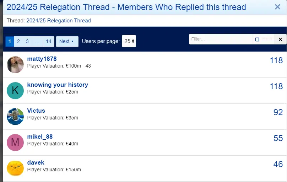Click matty1878's profile avatar
Screen dimensions: 287x182
pyautogui.click(x=15, y=65)
